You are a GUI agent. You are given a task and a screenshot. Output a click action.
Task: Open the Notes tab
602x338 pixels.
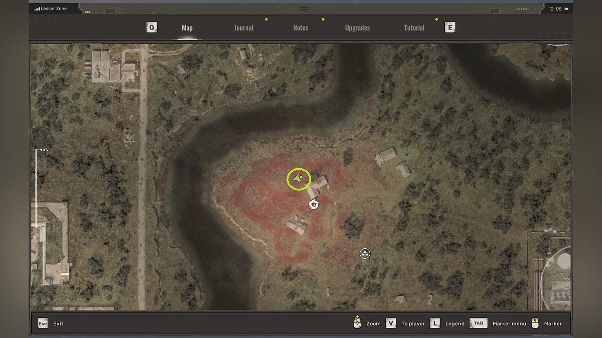pyautogui.click(x=300, y=28)
